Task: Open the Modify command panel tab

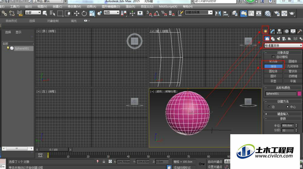Action: (x=272, y=31)
